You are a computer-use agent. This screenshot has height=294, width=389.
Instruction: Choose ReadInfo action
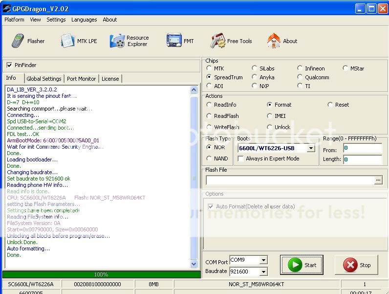[x=209, y=105]
